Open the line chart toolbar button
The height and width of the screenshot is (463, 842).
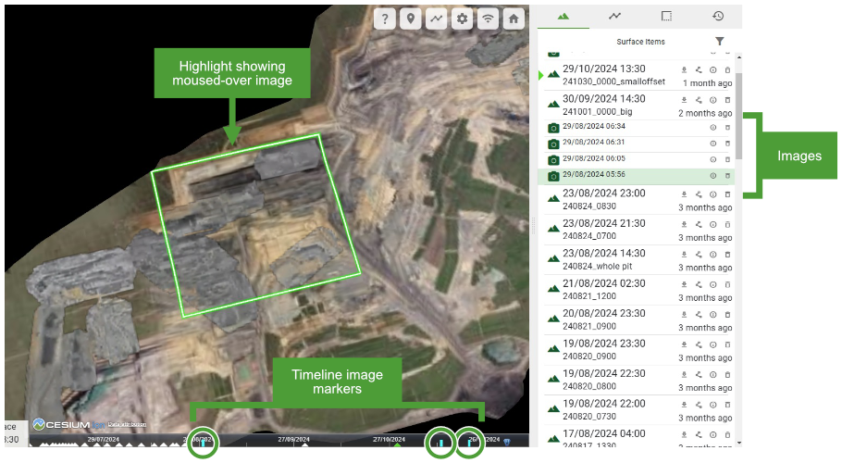click(x=436, y=19)
